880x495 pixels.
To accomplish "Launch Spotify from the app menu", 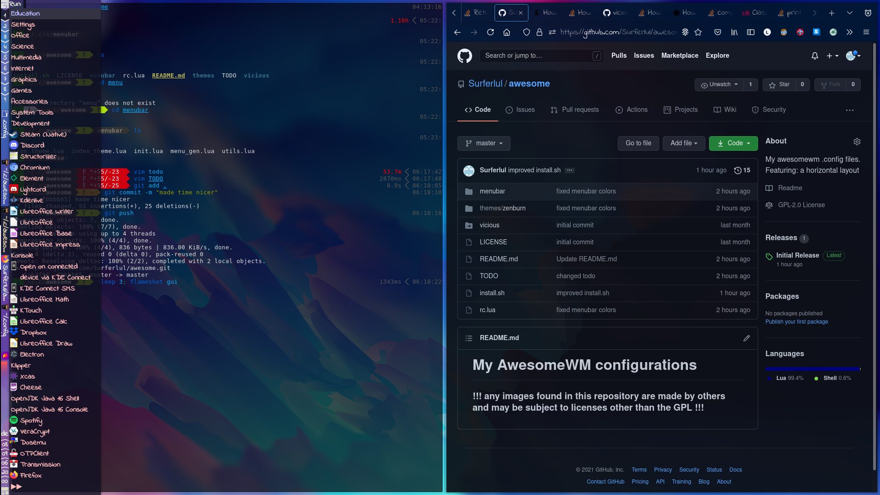I will coord(31,420).
